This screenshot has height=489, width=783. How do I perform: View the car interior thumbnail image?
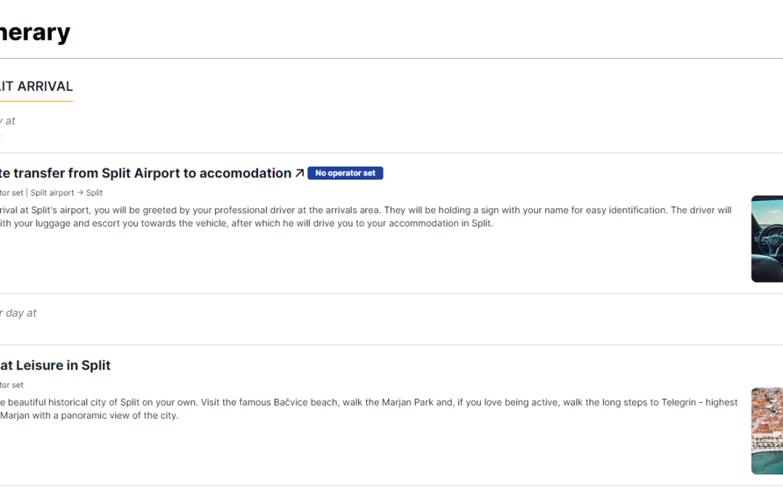pyautogui.click(x=767, y=238)
